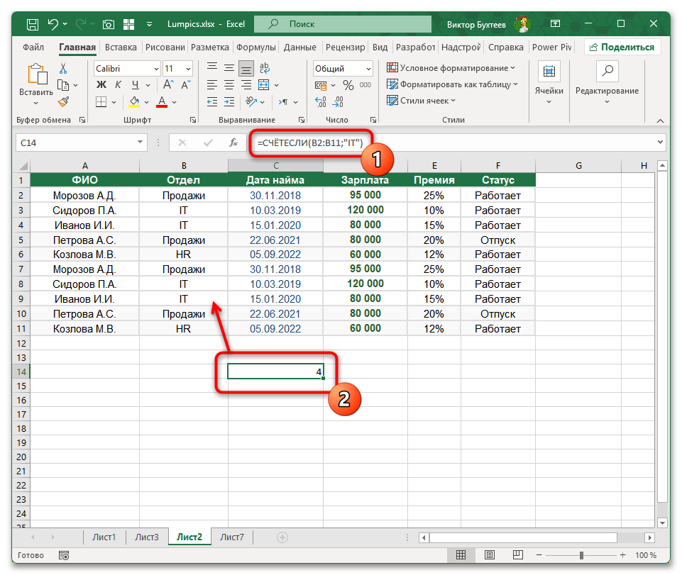This screenshot has height=575, width=682.
Task: Click the camera screenshot icon
Action: [x=109, y=24]
